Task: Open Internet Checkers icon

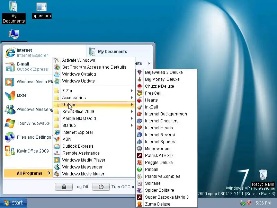Action: pyautogui.click(x=140, y=121)
